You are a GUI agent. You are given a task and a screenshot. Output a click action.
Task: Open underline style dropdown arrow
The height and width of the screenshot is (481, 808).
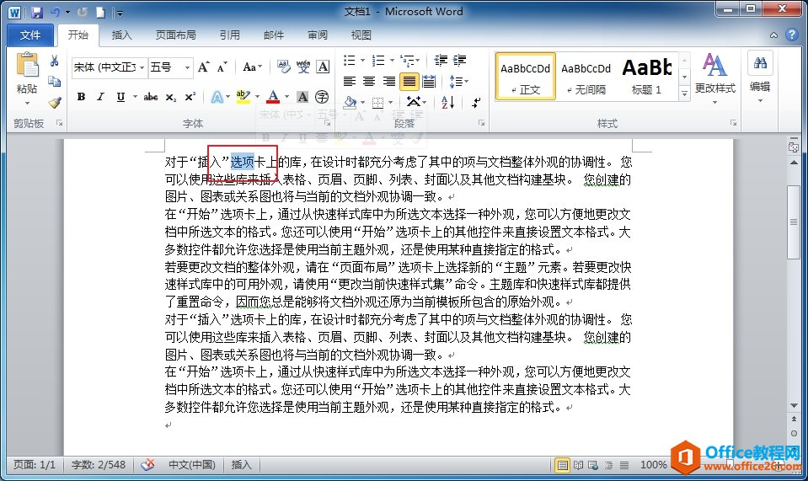[135, 97]
